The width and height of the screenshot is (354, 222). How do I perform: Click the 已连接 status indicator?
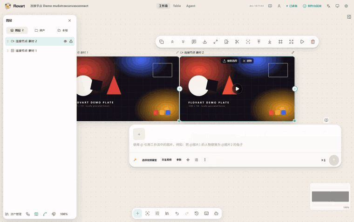click(x=292, y=6)
